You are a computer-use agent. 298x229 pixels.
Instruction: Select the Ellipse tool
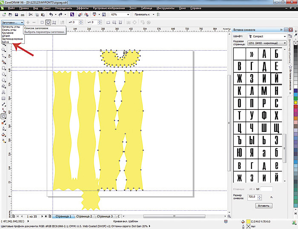coord(3,74)
